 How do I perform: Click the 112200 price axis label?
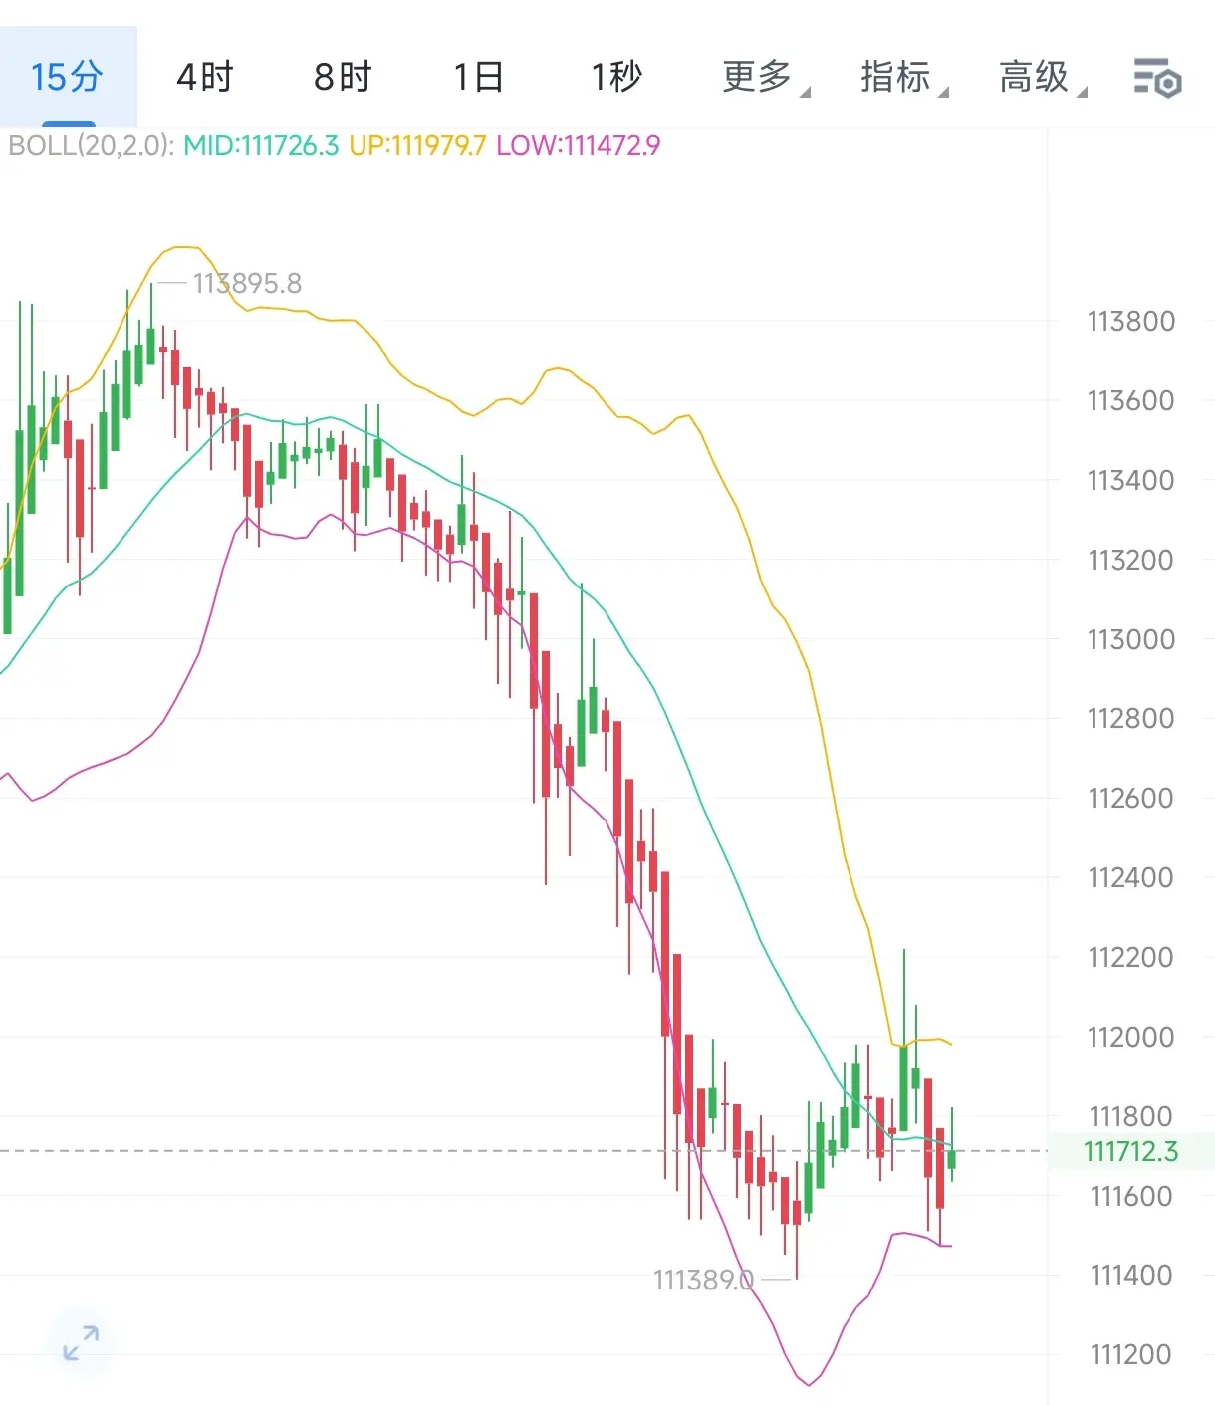pos(1130,957)
